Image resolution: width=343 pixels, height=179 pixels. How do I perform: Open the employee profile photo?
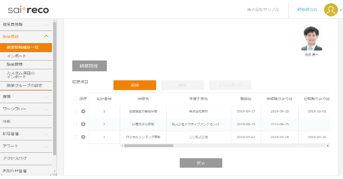point(312,38)
